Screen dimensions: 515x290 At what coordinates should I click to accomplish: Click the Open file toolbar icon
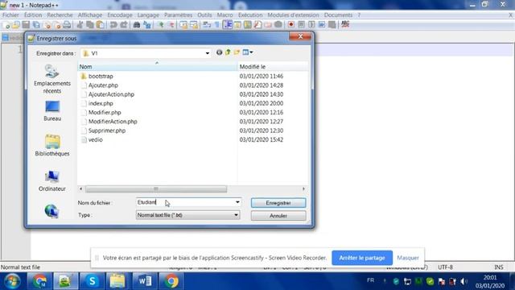(16, 25)
